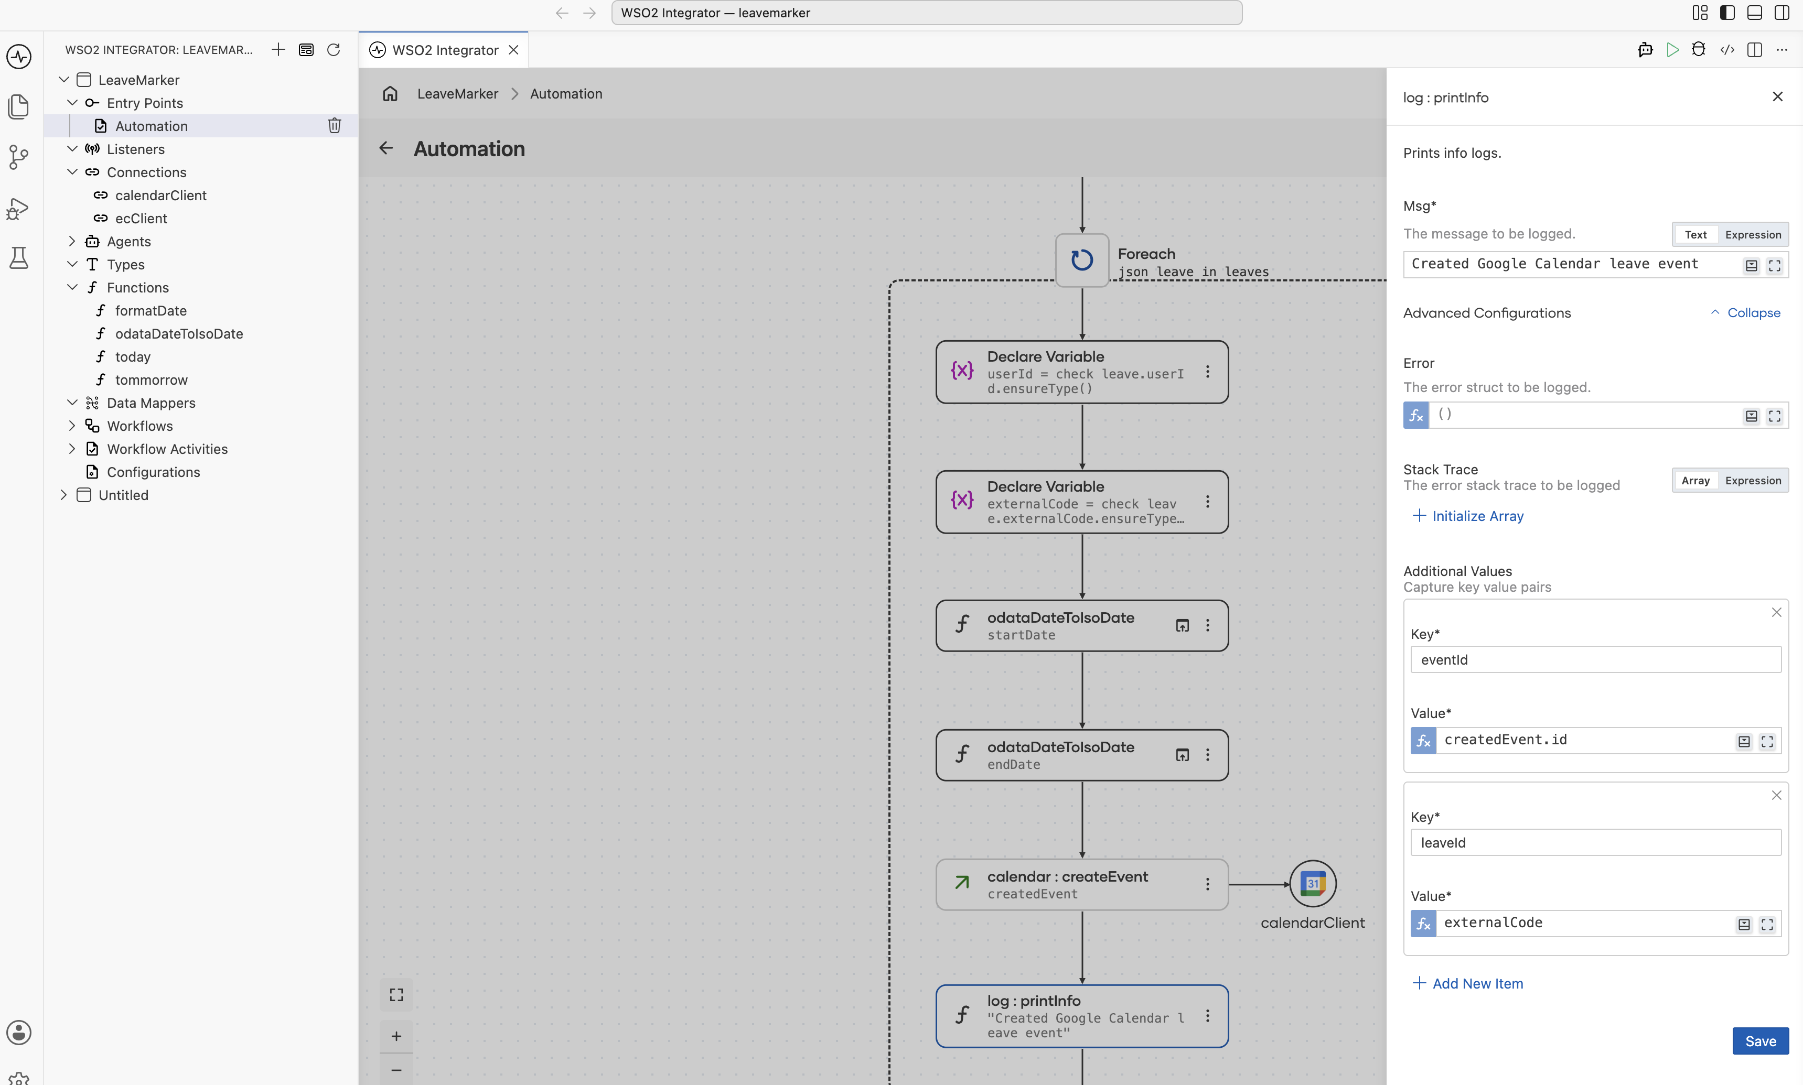Viewport: 1803px width, 1085px height.
Task: Switch Msg field to Text mode
Action: click(1695, 235)
